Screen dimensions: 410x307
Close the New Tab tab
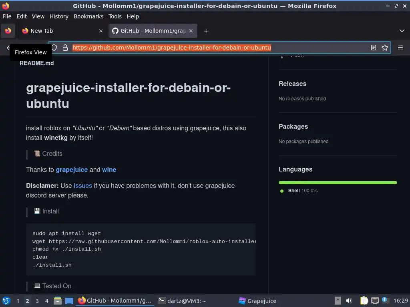(100, 31)
